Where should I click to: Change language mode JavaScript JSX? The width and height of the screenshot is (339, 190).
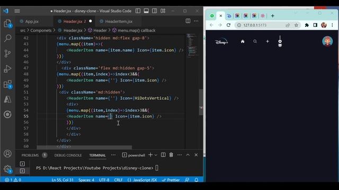click(142, 180)
